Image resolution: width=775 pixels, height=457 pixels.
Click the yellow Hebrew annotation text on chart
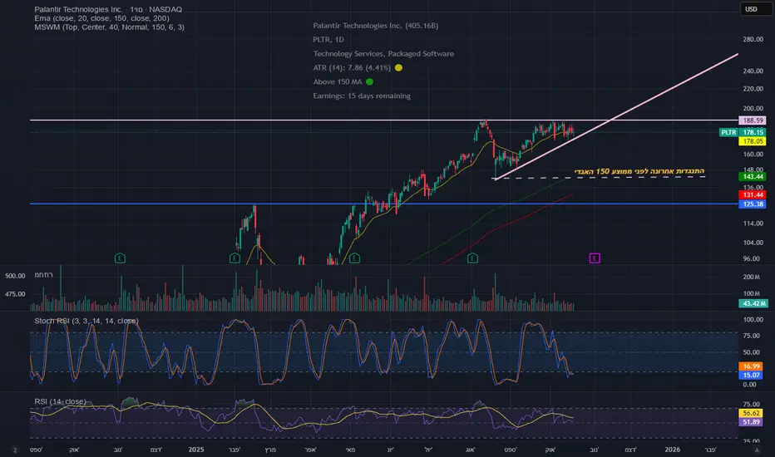coord(639,171)
